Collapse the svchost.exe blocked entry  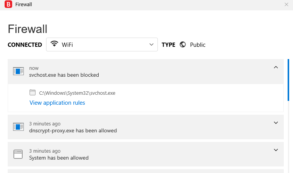click(x=275, y=68)
